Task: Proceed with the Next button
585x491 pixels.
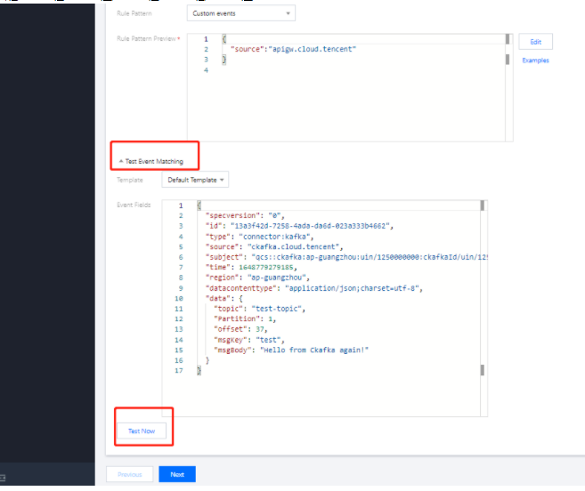Action: pos(177,474)
